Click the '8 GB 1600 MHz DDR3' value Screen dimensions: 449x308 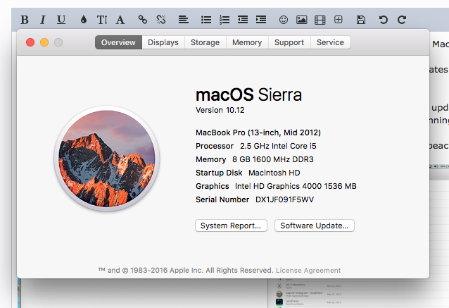(273, 159)
